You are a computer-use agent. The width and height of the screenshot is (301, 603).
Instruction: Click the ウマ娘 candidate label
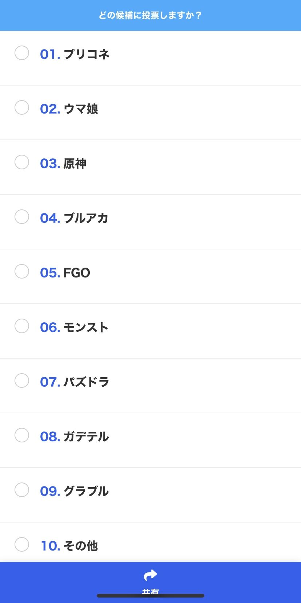(x=81, y=109)
